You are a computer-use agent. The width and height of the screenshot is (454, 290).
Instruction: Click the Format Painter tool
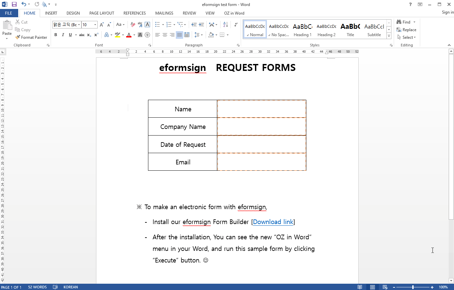(x=31, y=37)
